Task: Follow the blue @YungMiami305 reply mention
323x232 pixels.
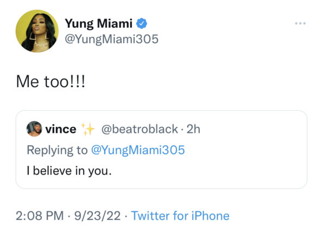Action: pyautogui.click(x=138, y=150)
